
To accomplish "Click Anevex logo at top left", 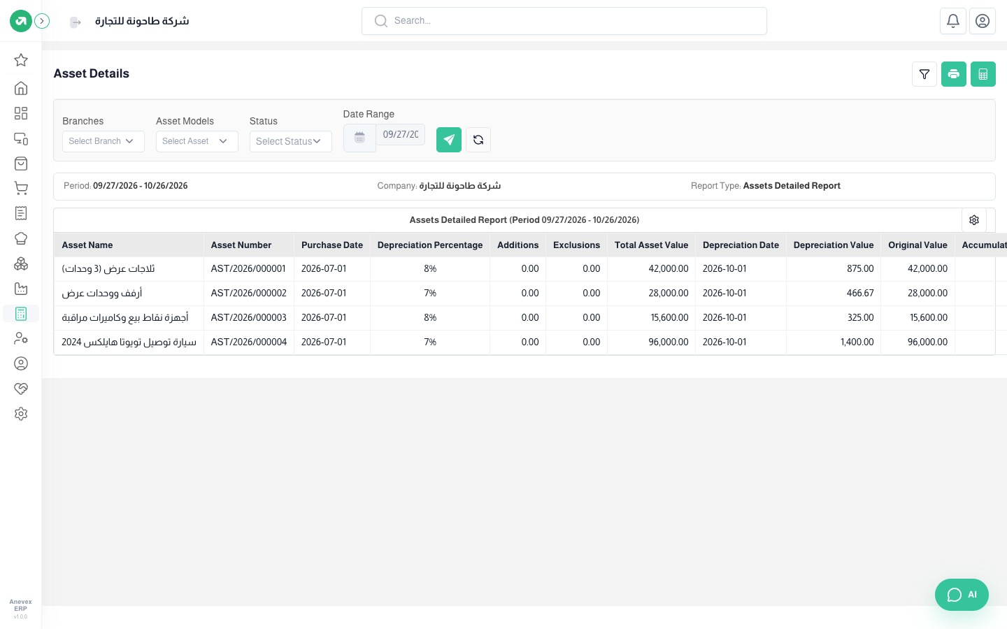I will tap(21, 21).
